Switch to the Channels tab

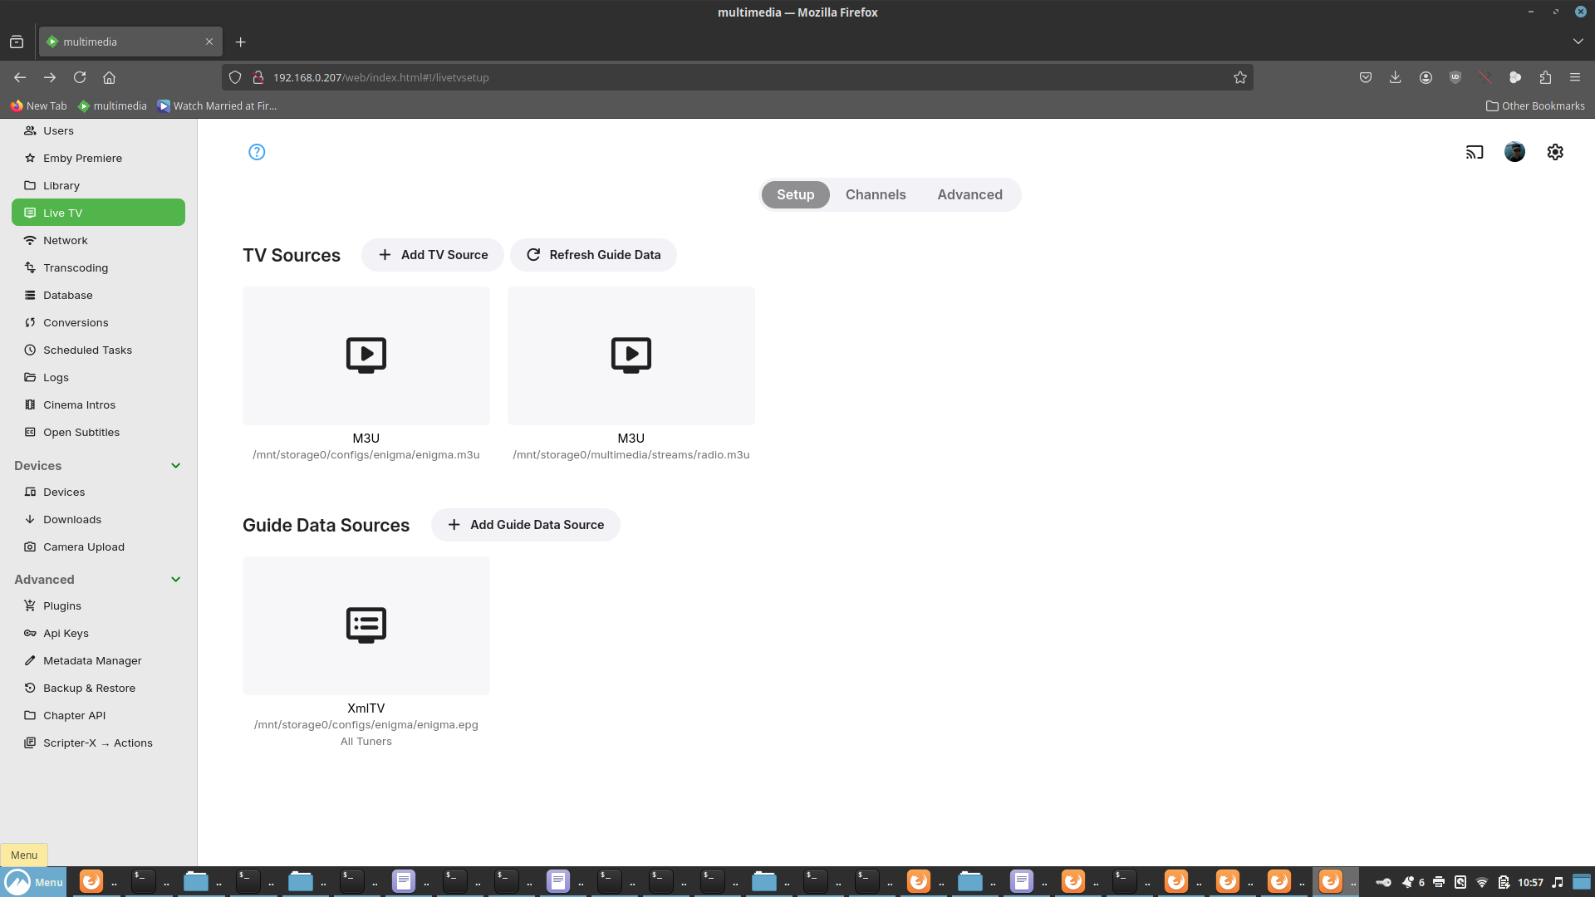[876, 194]
